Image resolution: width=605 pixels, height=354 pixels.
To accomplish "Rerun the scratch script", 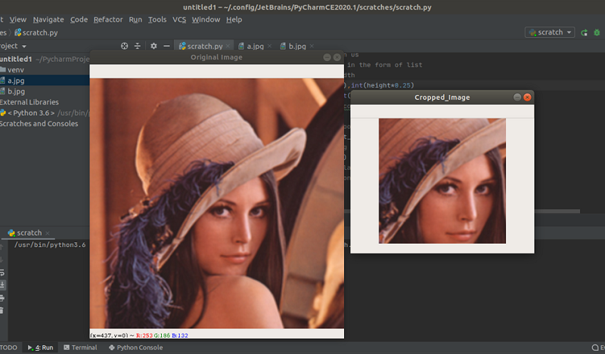I will tap(584, 32).
